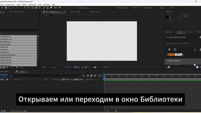
Task: Open the magnification ratio dropdown 33.3%
Action: click(x=45, y=67)
